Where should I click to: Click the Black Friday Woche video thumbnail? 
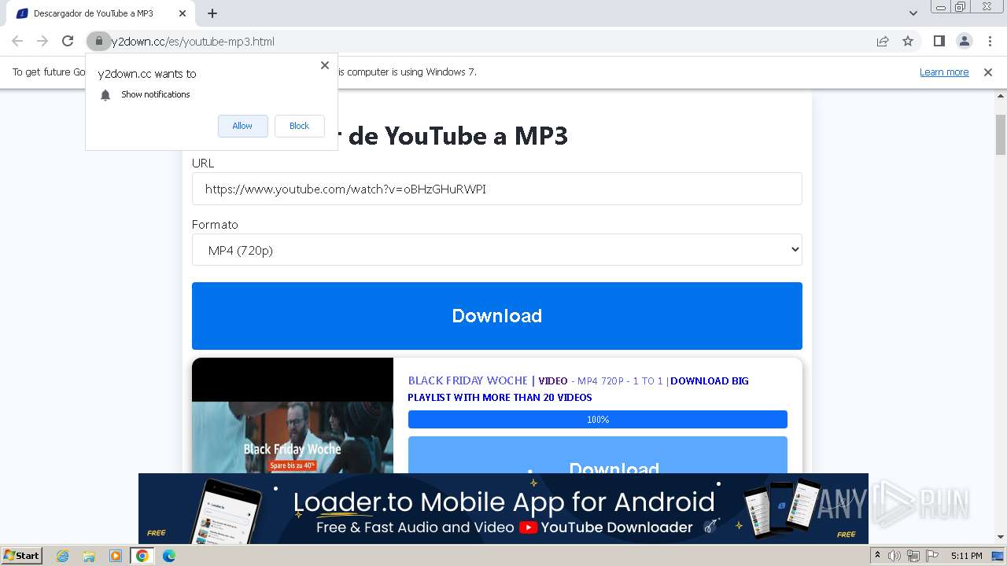pyautogui.click(x=293, y=417)
